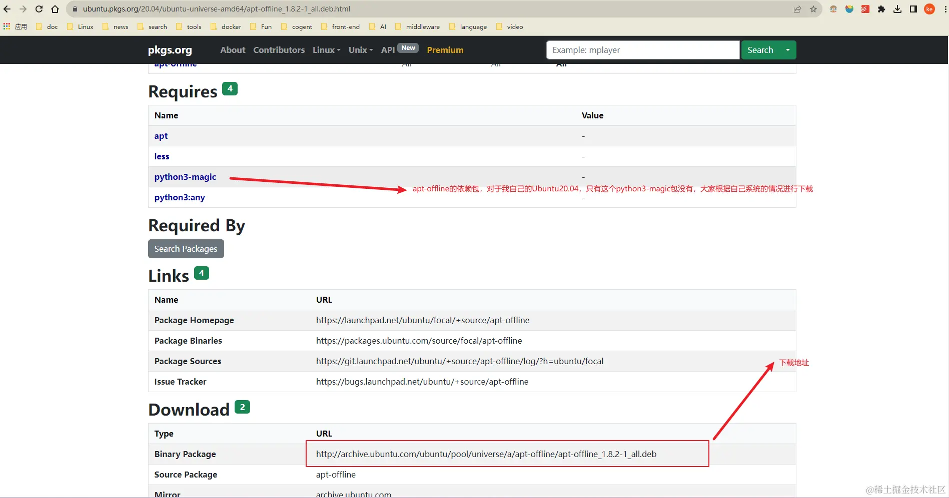This screenshot has height=498, width=949.
Task: Expand the Unix navigation dropdown
Action: [x=361, y=50]
